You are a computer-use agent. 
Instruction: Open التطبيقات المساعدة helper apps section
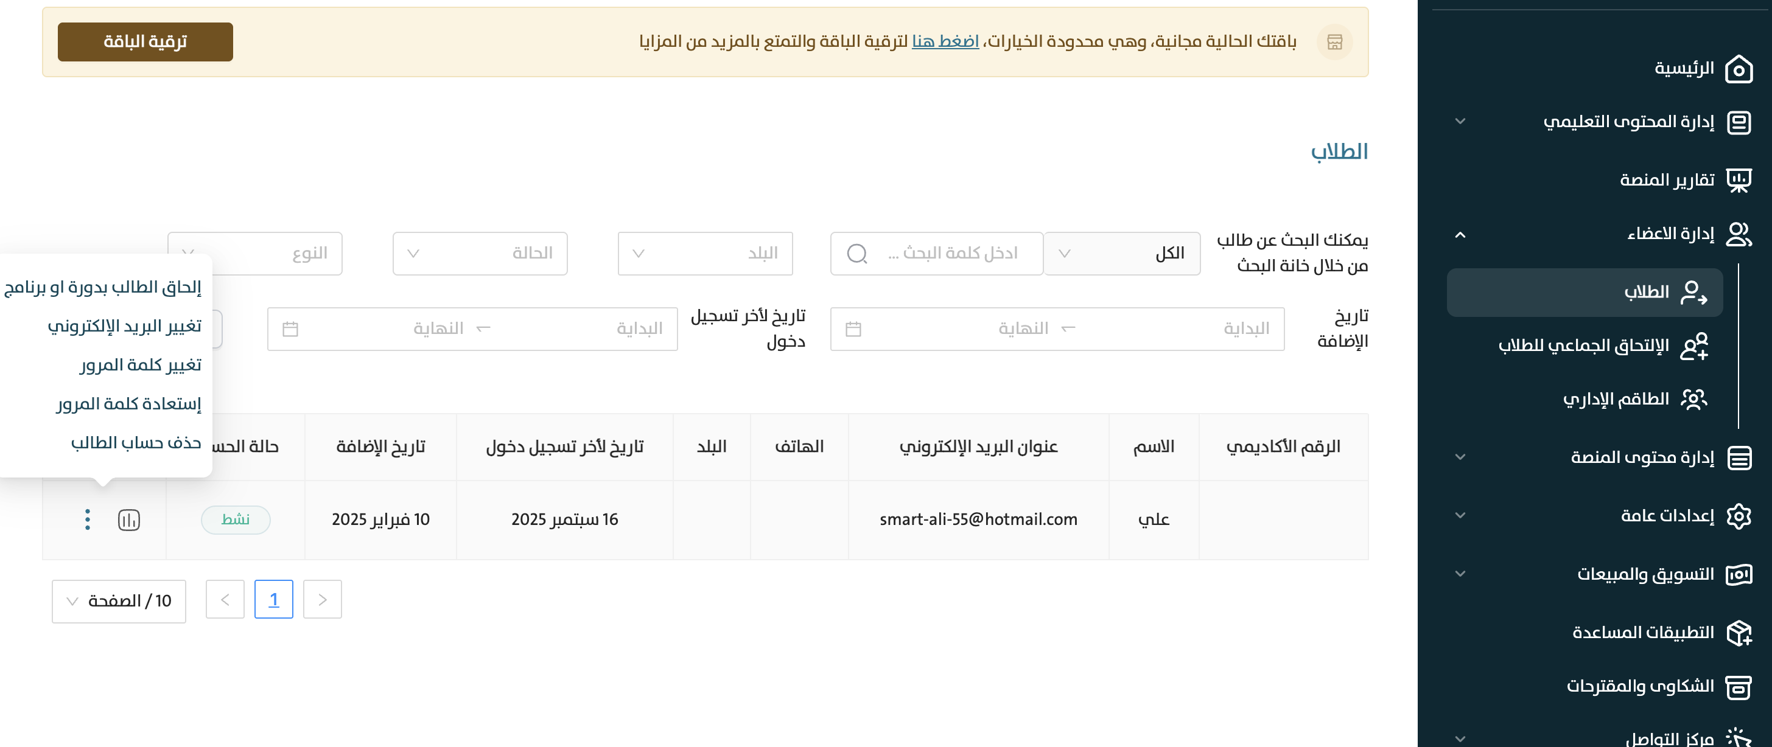pos(1643,632)
